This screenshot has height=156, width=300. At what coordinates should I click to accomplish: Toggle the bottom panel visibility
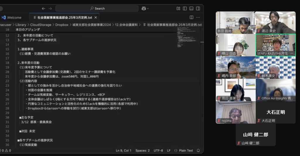point(191,8)
